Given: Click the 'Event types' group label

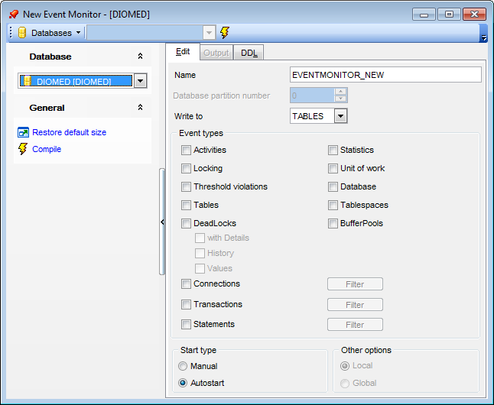Looking at the screenshot, I should pyautogui.click(x=201, y=133).
